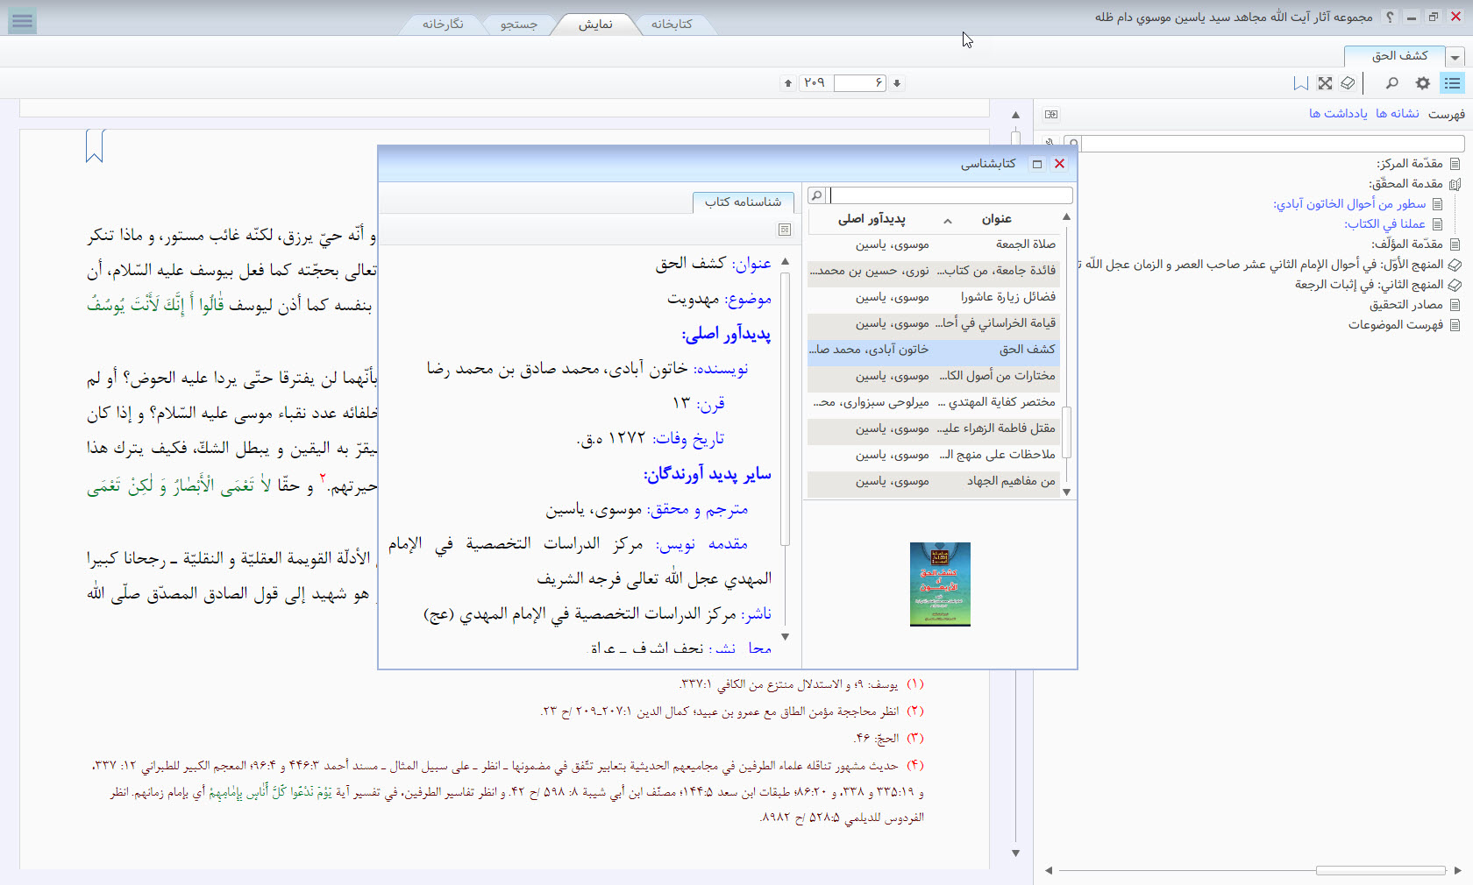Image resolution: width=1473 pixels, height=885 pixels.
Task: Close the کتابشناسی dialog
Action: tap(1059, 164)
